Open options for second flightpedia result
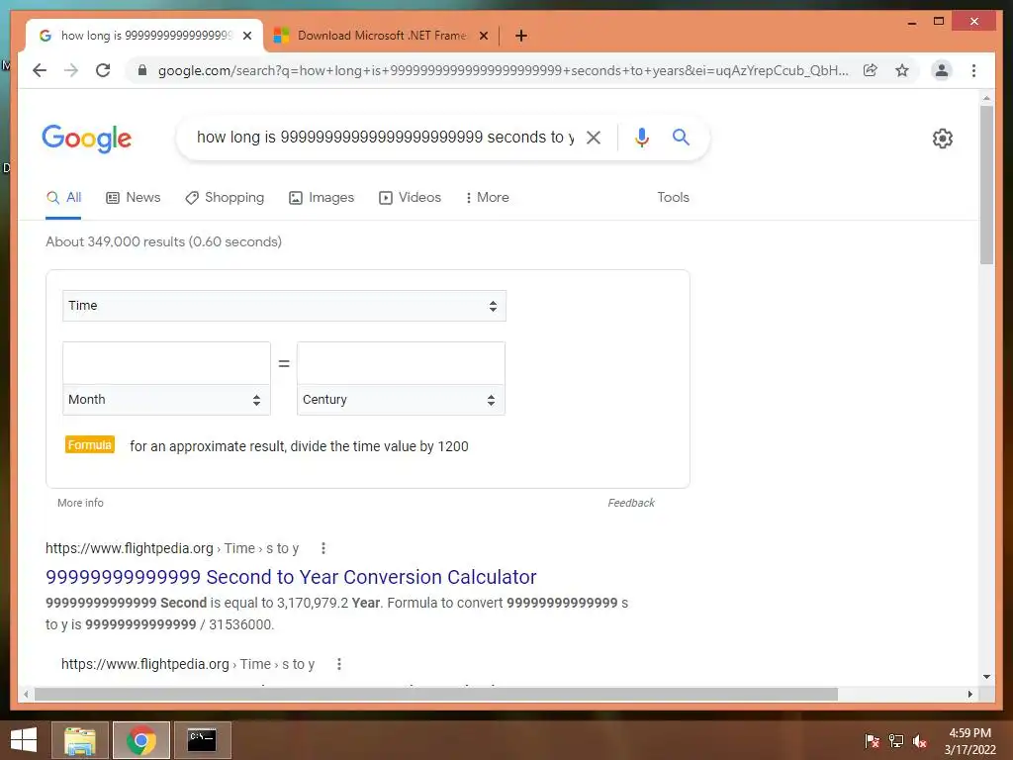The width and height of the screenshot is (1013, 760). coord(338,664)
